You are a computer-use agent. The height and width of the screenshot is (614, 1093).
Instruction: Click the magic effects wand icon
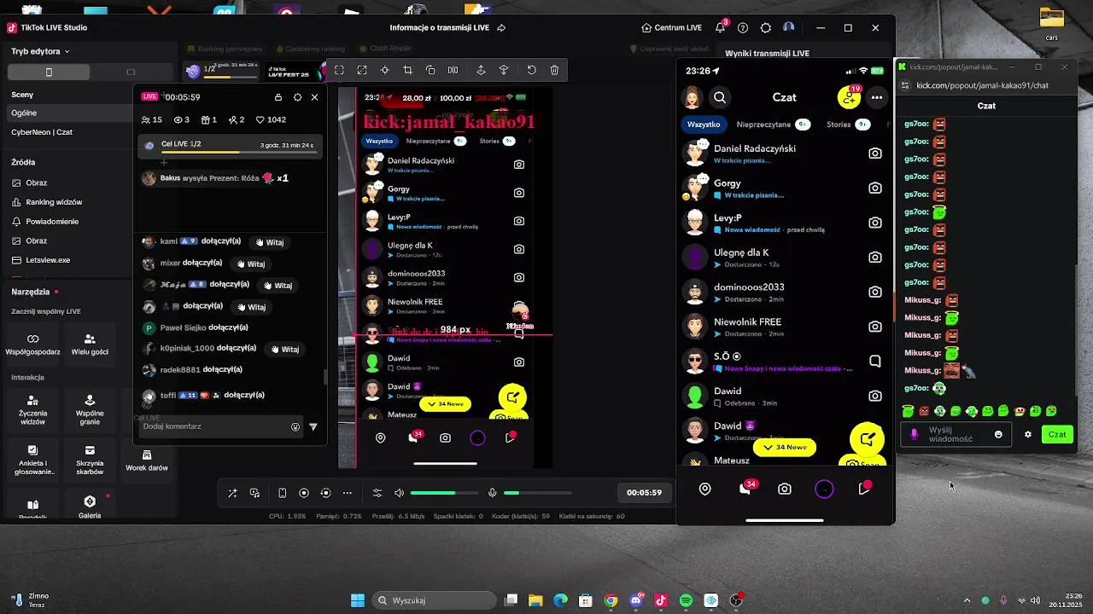click(232, 493)
